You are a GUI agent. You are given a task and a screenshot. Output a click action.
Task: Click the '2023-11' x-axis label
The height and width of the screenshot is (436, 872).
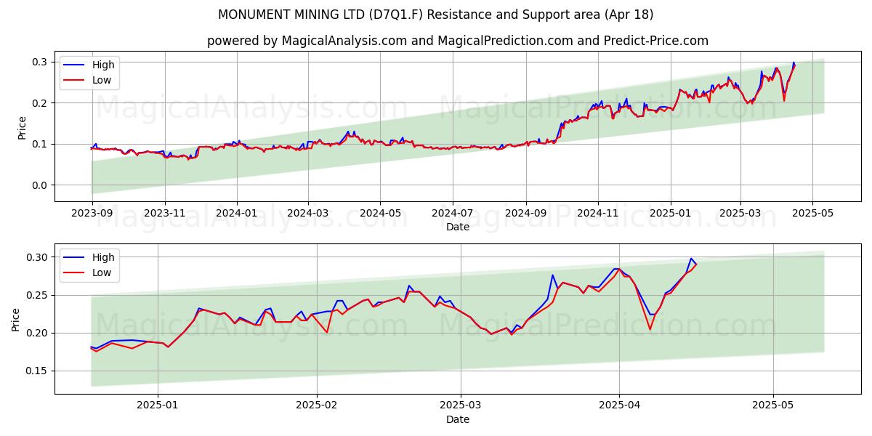[164, 214]
